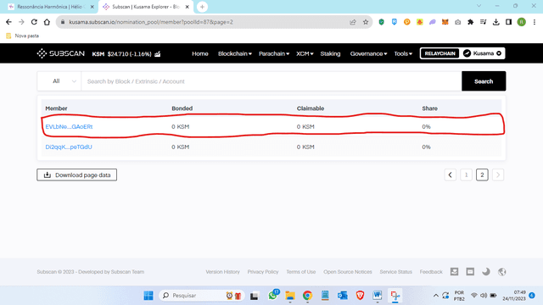This screenshot has height=305, width=543.
Task: Click the previous page arrow
Action: click(x=451, y=175)
